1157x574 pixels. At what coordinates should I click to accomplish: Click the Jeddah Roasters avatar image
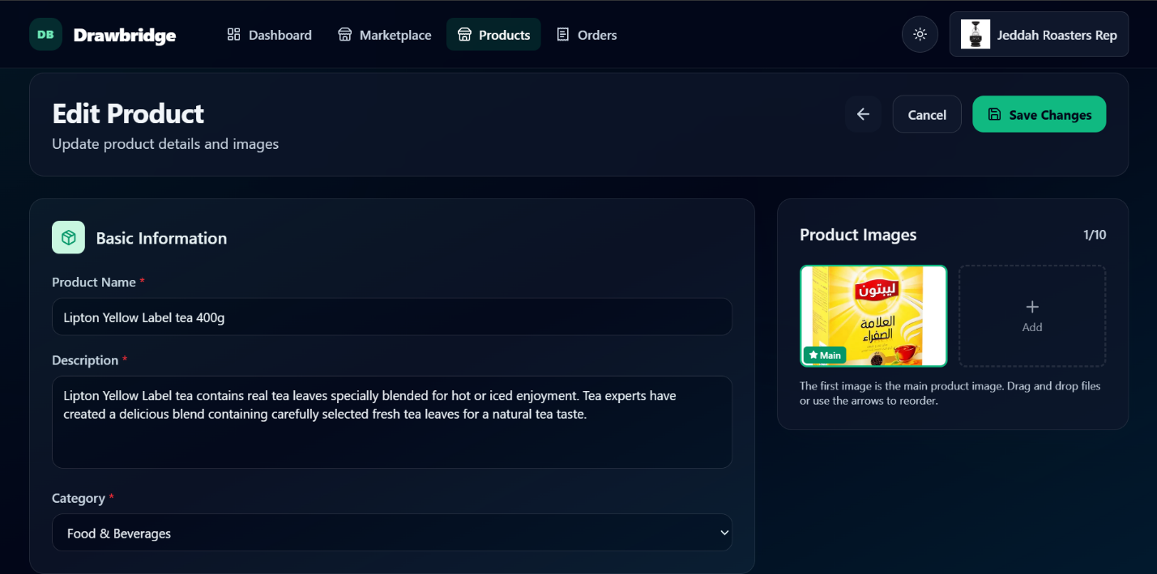pos(976,34)
